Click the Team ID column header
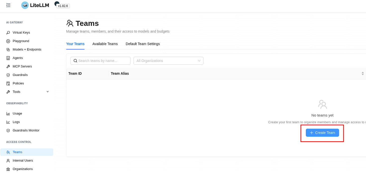This screenshot has height=174, width=366. (x=75, y=73)
